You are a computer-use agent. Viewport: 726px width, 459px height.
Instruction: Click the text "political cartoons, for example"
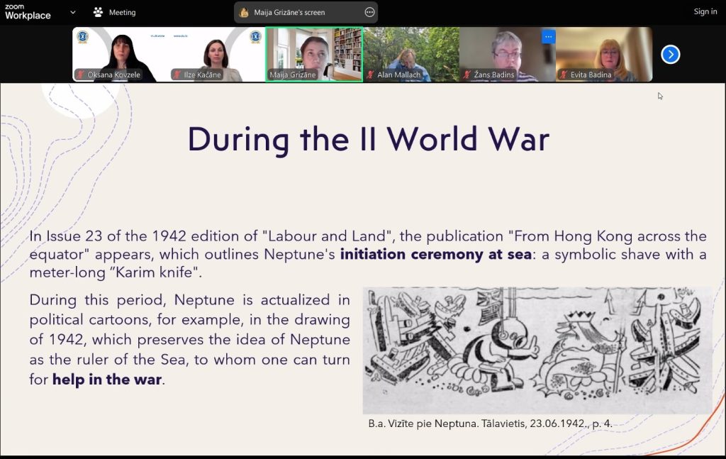pos(136,320)
